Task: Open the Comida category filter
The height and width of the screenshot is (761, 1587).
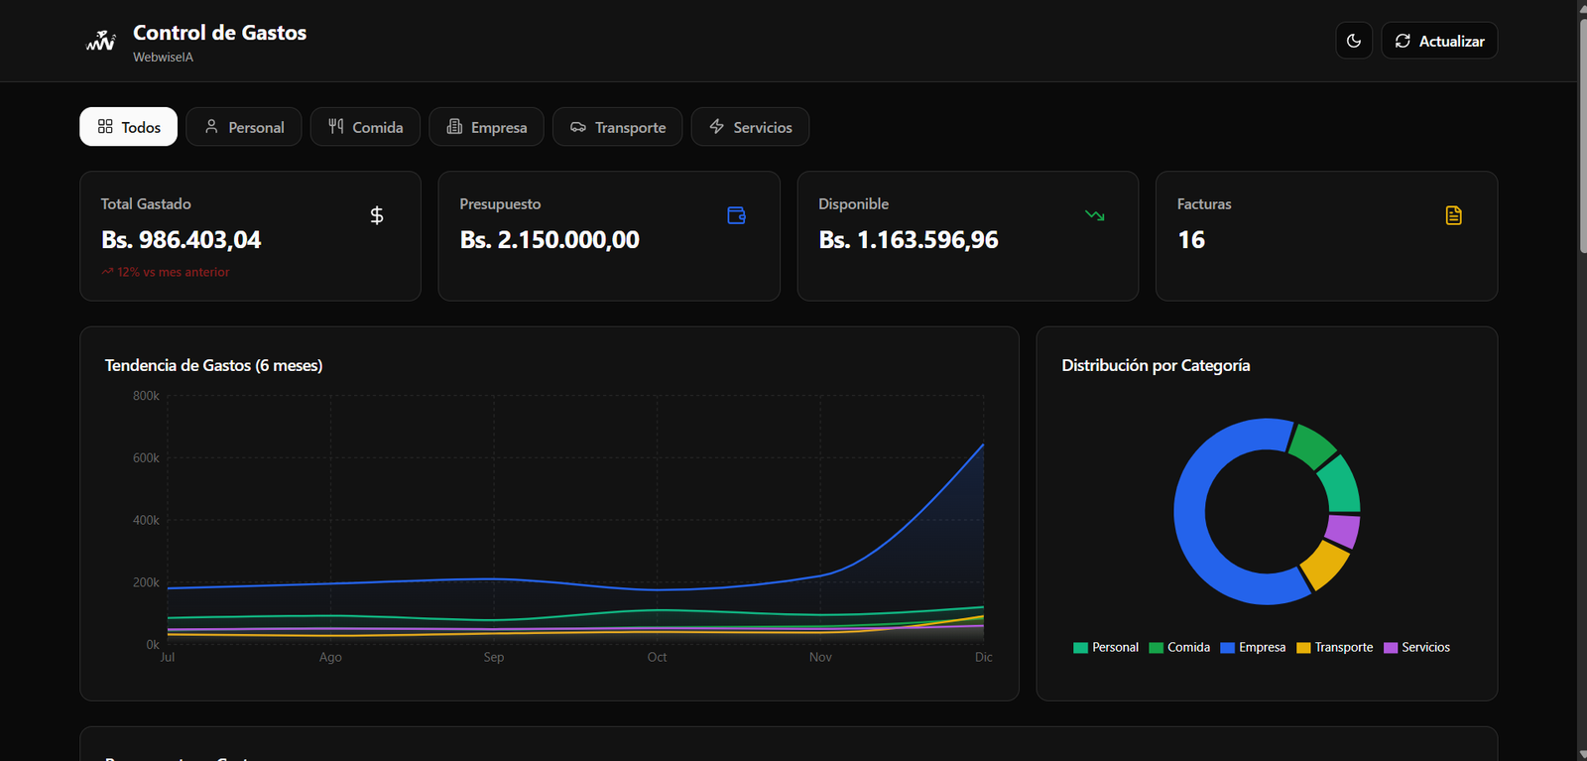Action: [365, 127]
